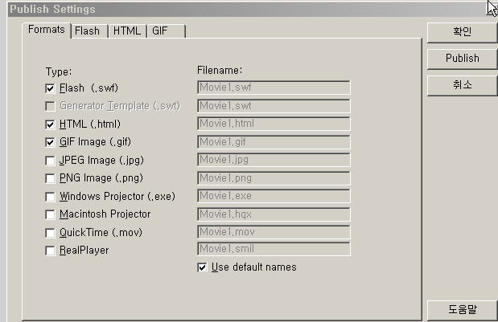Confirm with the 확인 button
This screenshot has height=322, width=498.
462,32
